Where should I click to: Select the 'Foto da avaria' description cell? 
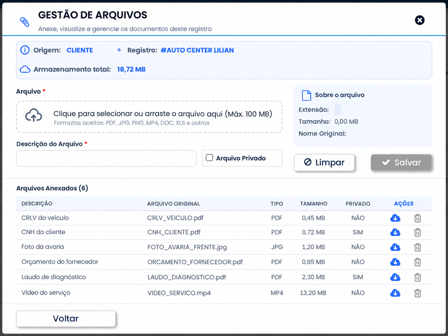point(43,247)
